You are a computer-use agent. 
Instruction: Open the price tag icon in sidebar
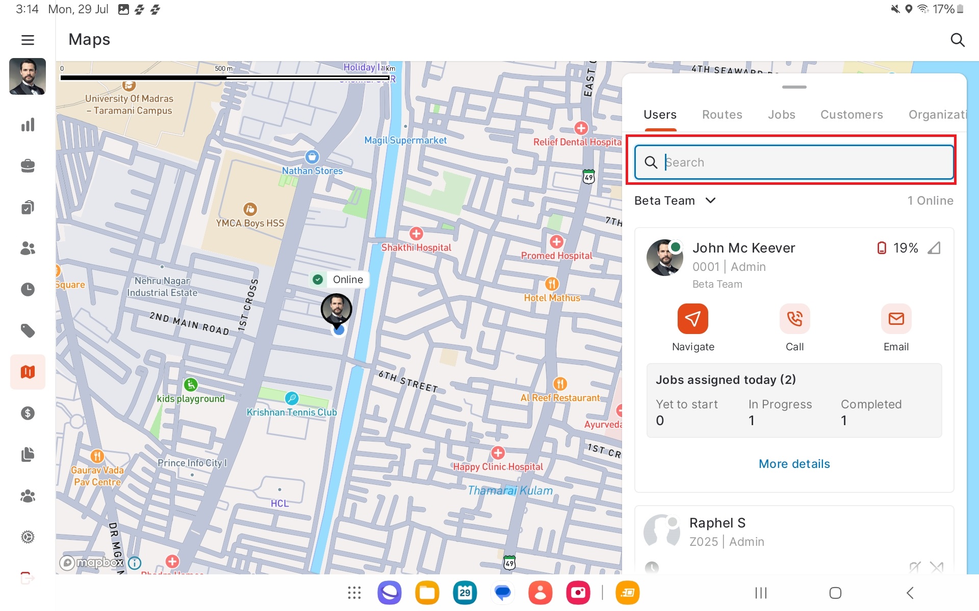pos(28,331)
